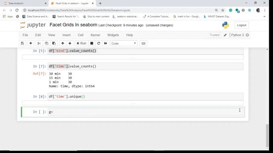Screen dimensions: 273x153
Task: Click the Logout button
Action: coord(241,25)
